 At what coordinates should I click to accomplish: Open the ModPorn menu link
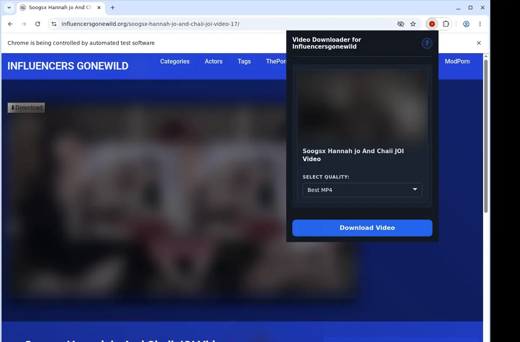tap(457, 61)
